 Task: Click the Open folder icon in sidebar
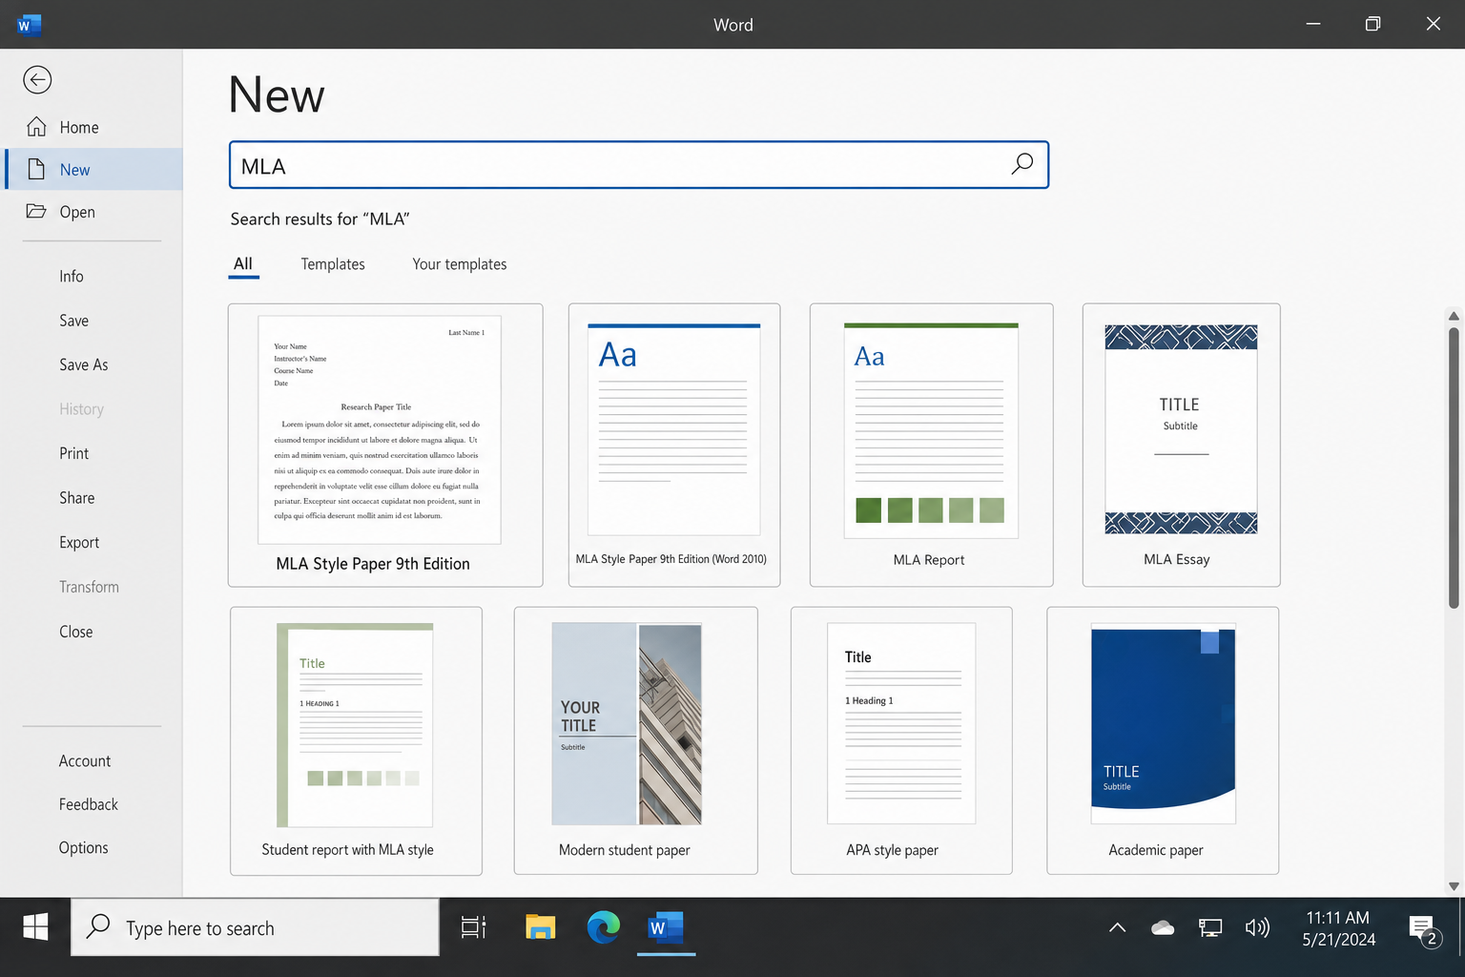coord(36,211)
